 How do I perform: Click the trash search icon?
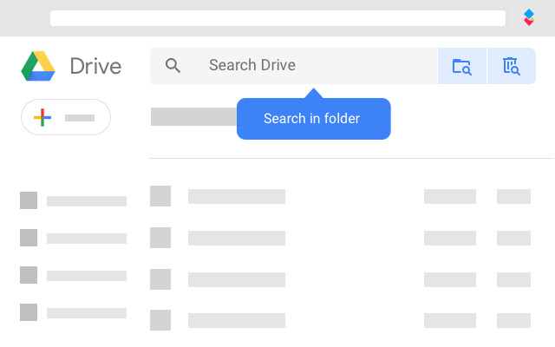pyautogui.click(x=512, y=66)
